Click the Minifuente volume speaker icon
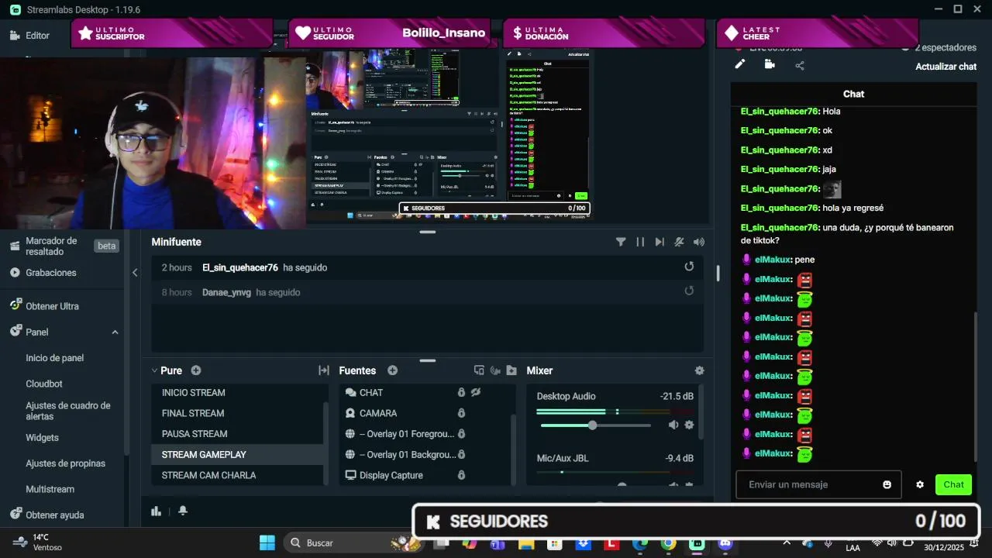 click(x=699, y=242)
